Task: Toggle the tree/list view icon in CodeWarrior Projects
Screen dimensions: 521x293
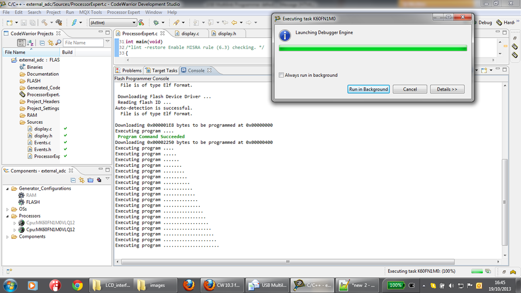Action: click(21, 43)
